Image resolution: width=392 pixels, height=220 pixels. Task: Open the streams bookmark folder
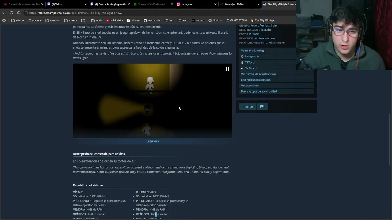point(71,20)
